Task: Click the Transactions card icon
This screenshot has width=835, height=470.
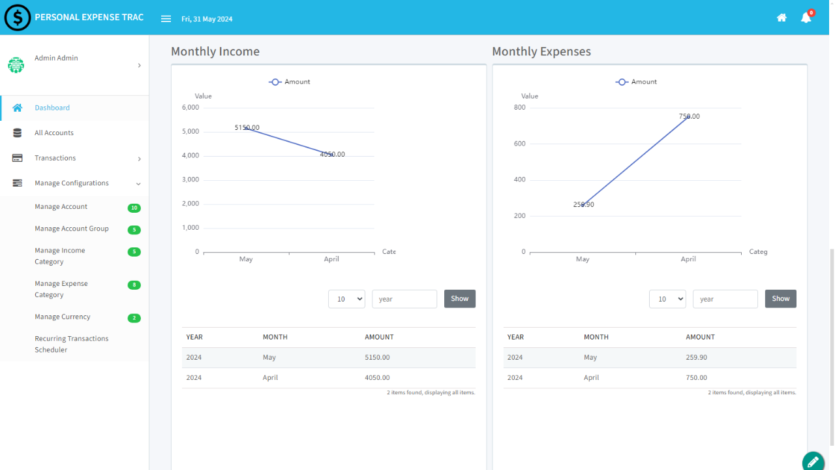Action: click(x=18, y=158)
